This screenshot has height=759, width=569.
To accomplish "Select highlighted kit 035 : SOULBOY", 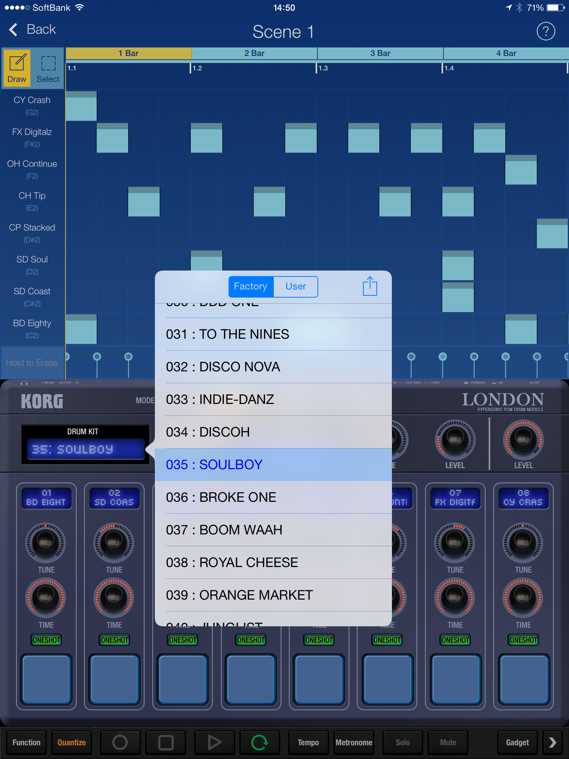I will pyautogui.click(x=273, y=465).
